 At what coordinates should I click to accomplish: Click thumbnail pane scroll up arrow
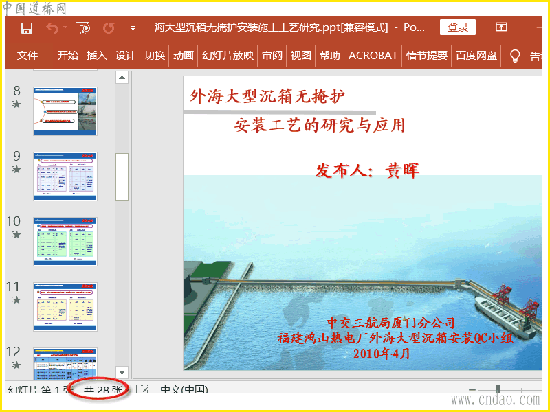tap(122, 77)
